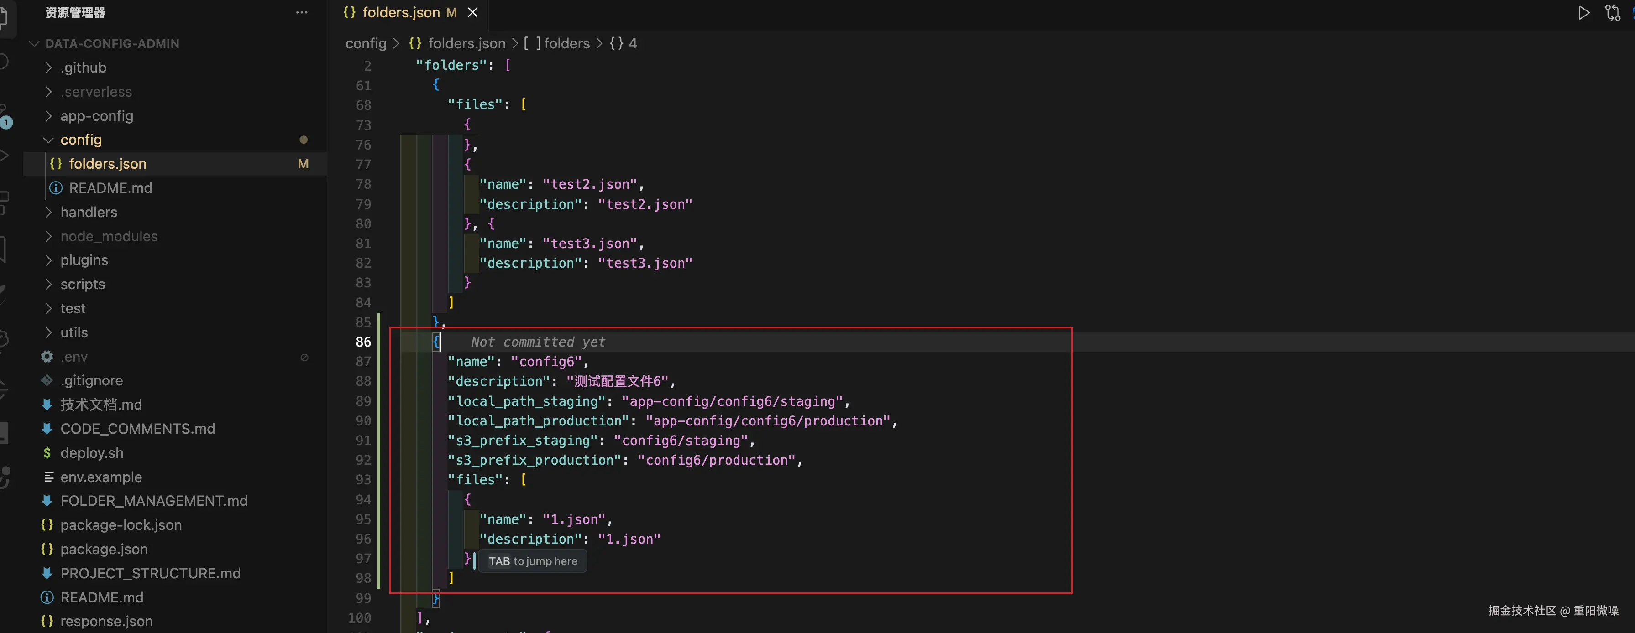Open the .gitignore file
Viewport: 1635px width, 633px height.
click(x=91, y=380)
